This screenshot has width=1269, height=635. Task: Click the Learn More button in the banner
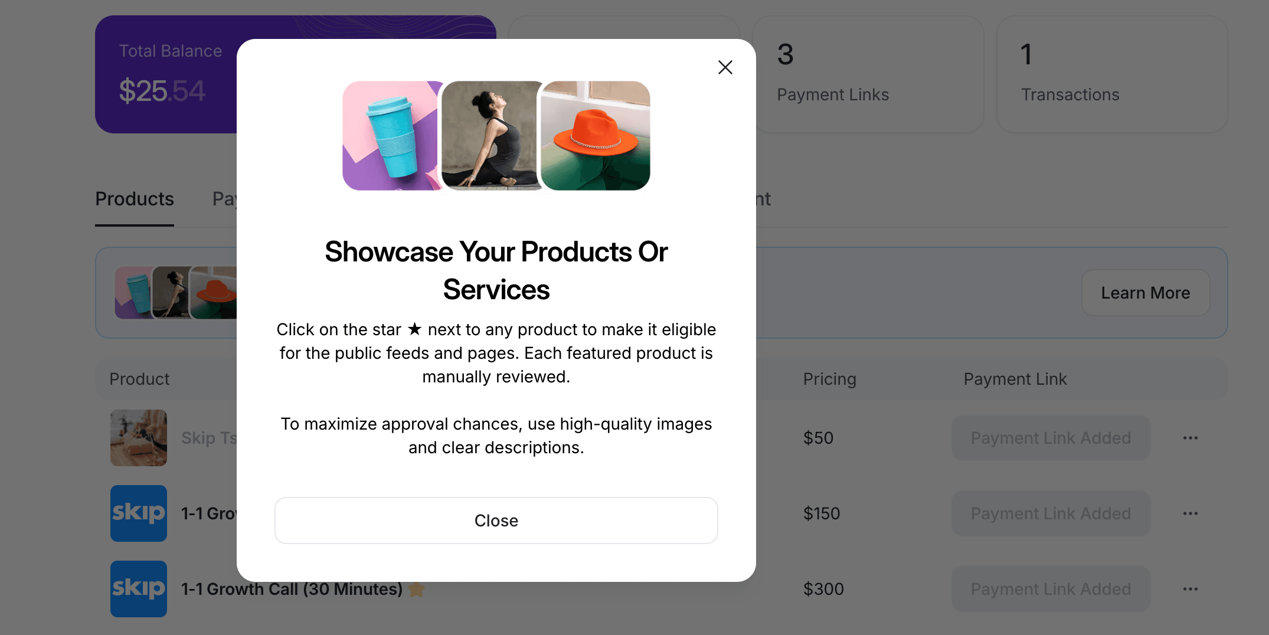click(x=1145, y=292)
